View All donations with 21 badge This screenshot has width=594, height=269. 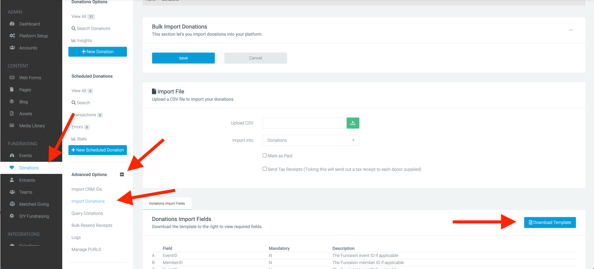click(83, 17)
